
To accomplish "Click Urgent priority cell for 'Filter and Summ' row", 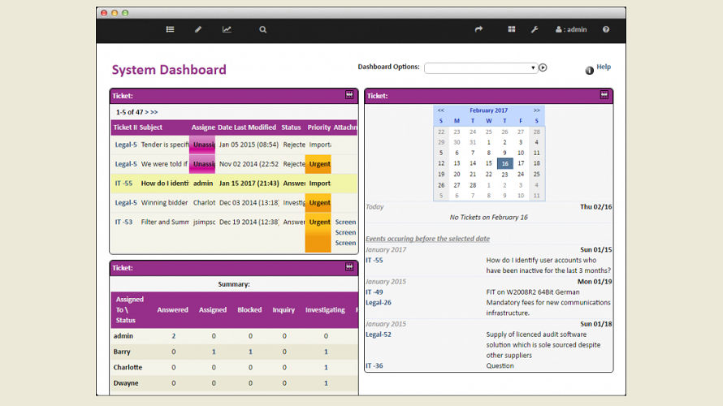I will pos(318,233).
